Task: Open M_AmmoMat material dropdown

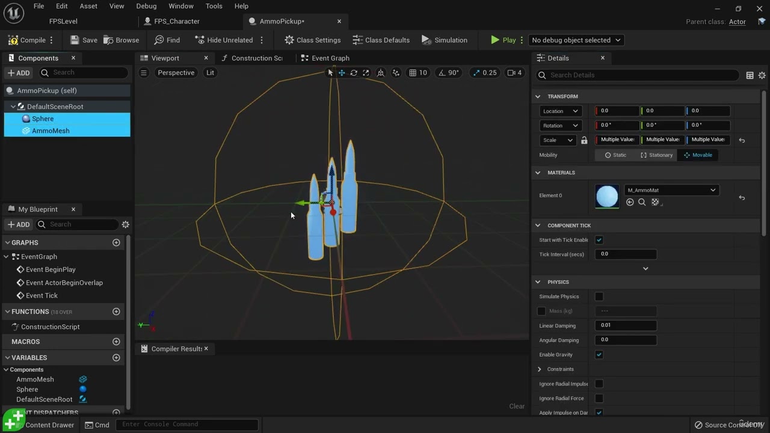Action: 671,190
